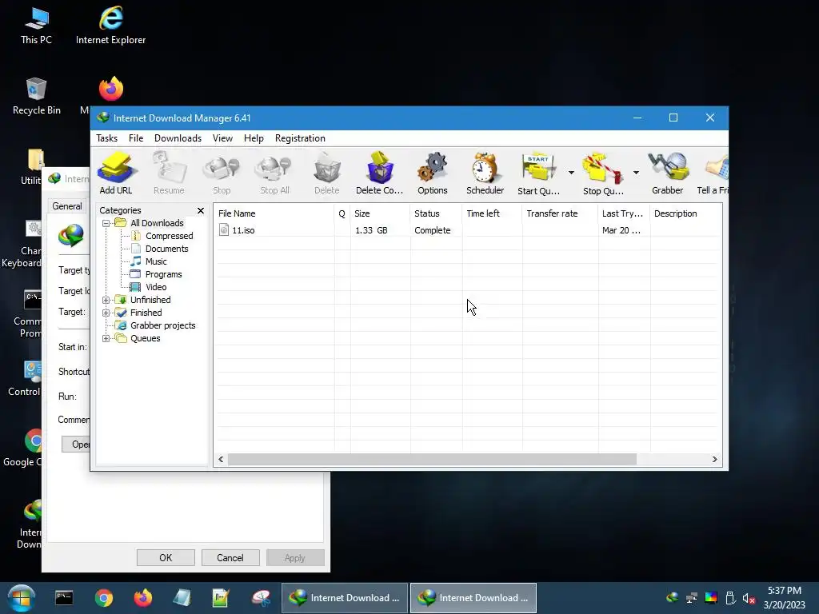
Task: Open Options gear icon in IDM
Action: coord(433,173)
